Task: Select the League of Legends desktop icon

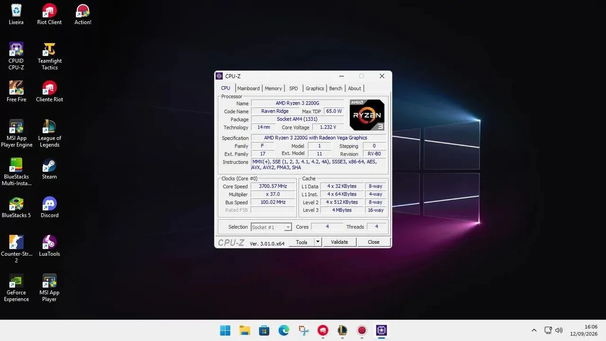Action: point(49,134)
